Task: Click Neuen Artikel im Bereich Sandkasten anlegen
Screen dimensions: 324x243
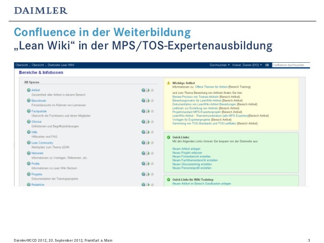Action: (202, 183)
